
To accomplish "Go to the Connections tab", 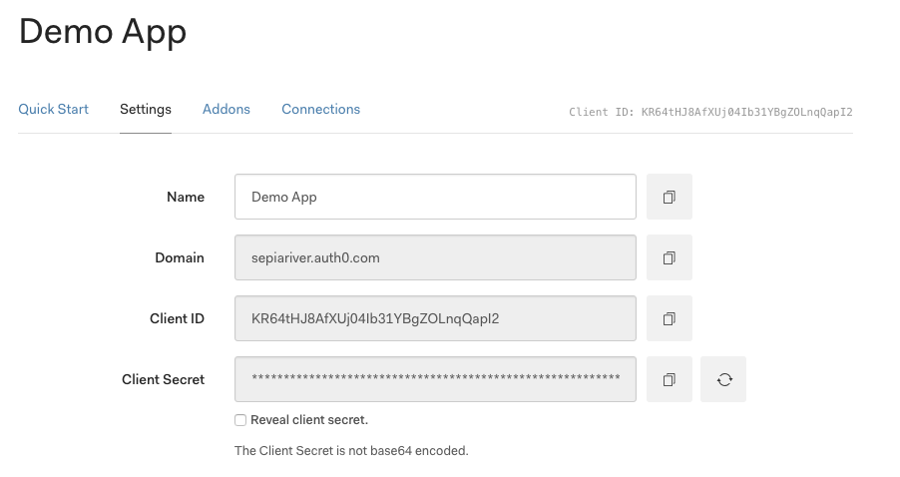I will tap(321, 109).
